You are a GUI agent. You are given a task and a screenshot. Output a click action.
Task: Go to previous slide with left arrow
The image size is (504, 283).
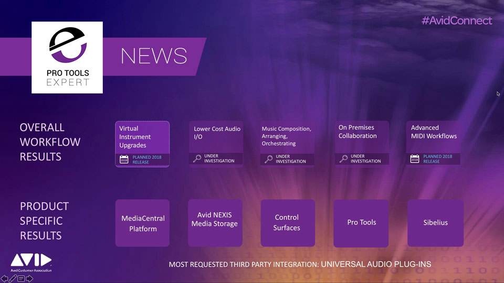pos(4,278)
